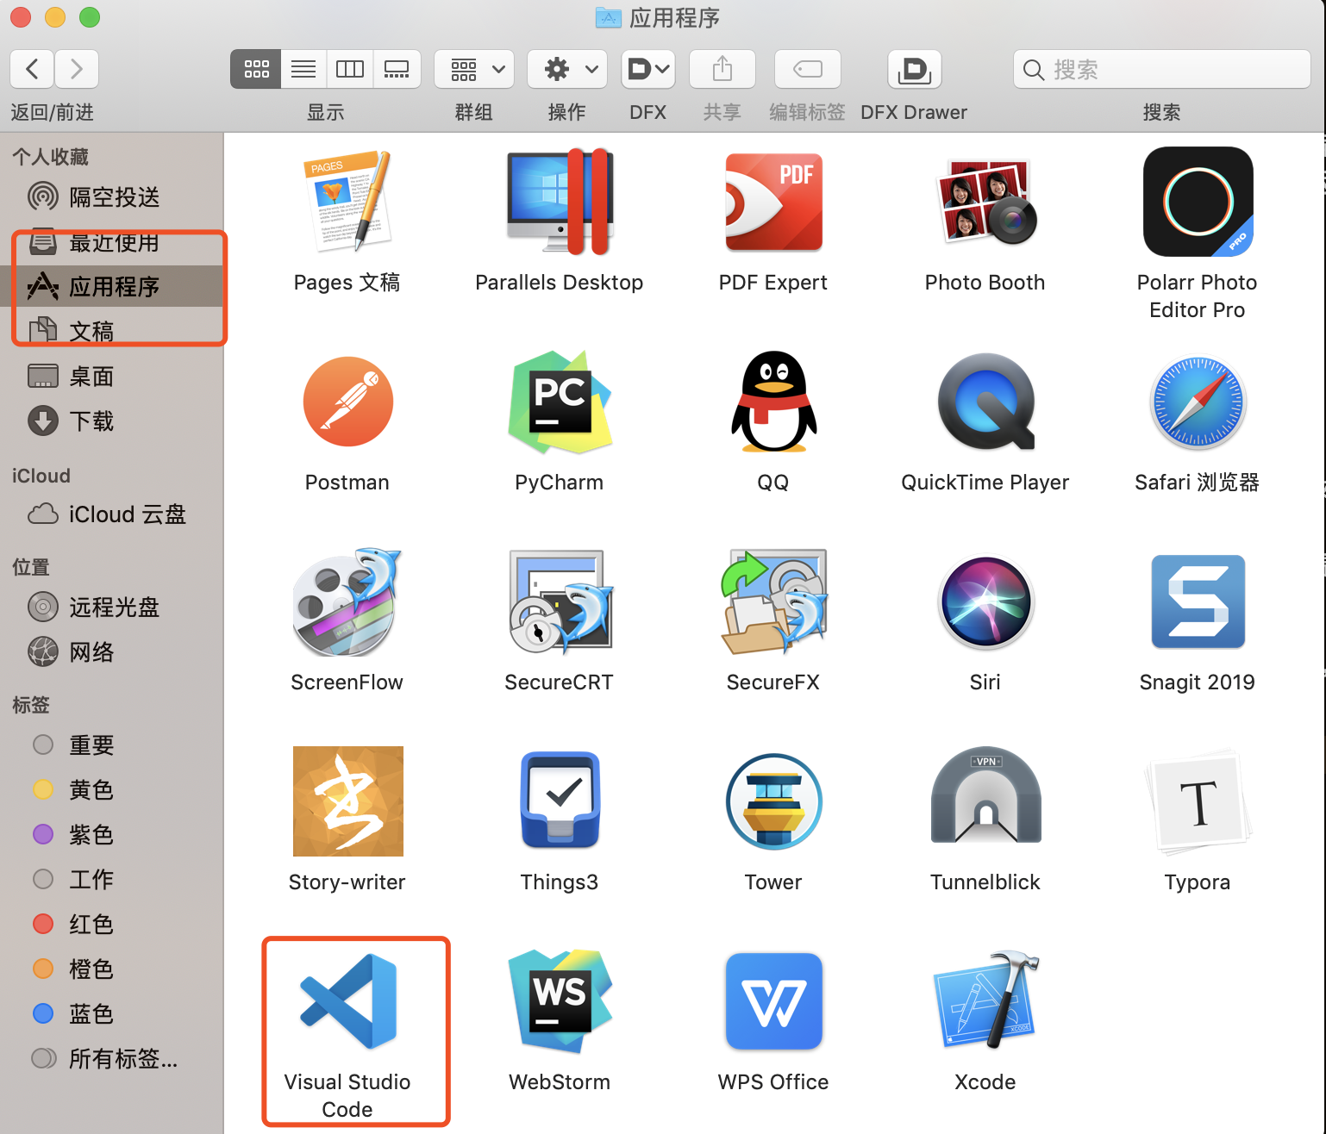This screenshot has height=1134, width=1326.
Task: Click the 应用程序 window title folder icon
Action: 609,17
